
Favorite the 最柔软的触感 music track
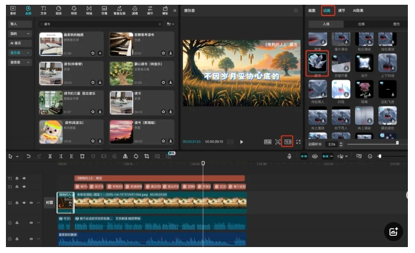pos(93,53)
